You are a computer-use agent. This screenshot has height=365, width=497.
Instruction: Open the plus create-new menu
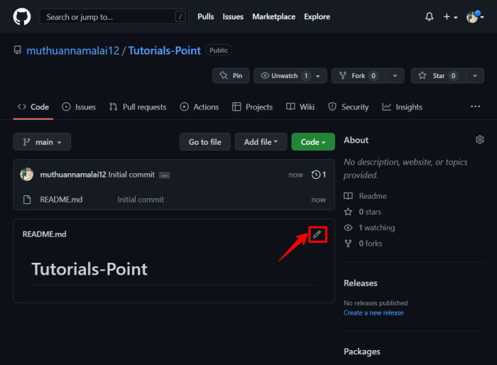(450, 16)
